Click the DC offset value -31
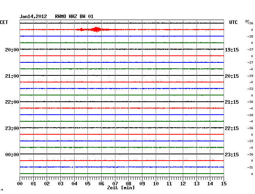 pos(250,167)
